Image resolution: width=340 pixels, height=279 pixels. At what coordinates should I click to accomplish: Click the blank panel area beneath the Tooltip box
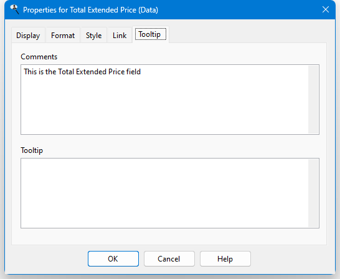(x=169, y=237)
